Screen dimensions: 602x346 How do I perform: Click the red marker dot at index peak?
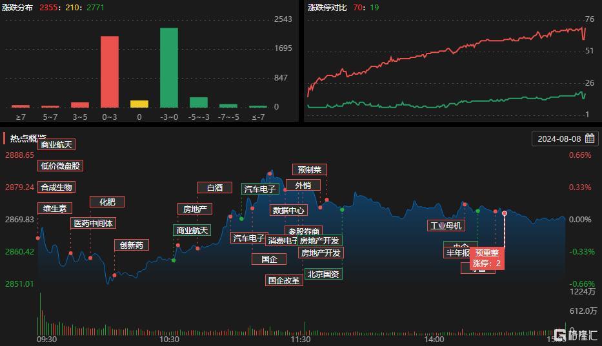coord(270,174)
